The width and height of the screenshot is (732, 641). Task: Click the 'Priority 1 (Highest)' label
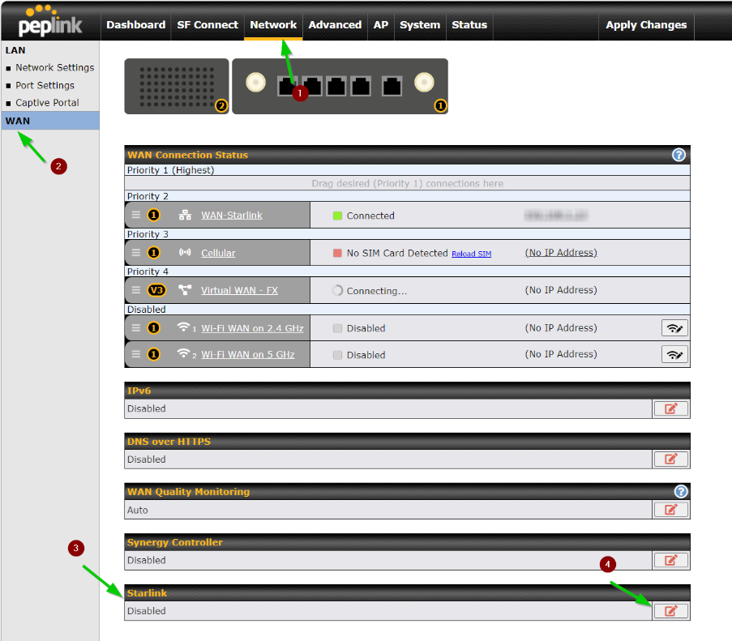click(170, 170)
